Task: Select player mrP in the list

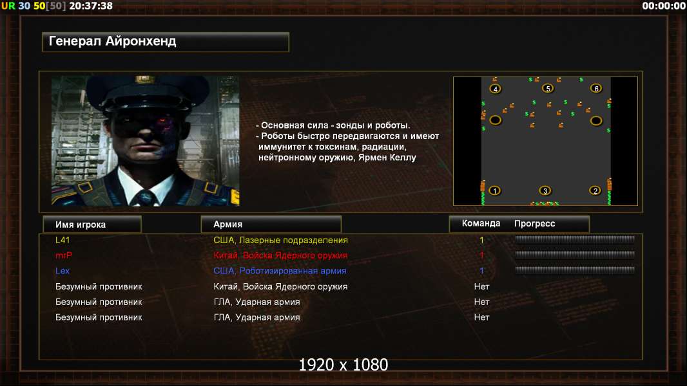Action: point(64,255)
